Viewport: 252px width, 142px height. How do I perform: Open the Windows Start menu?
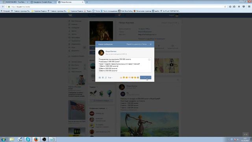[x=4, y=139]
